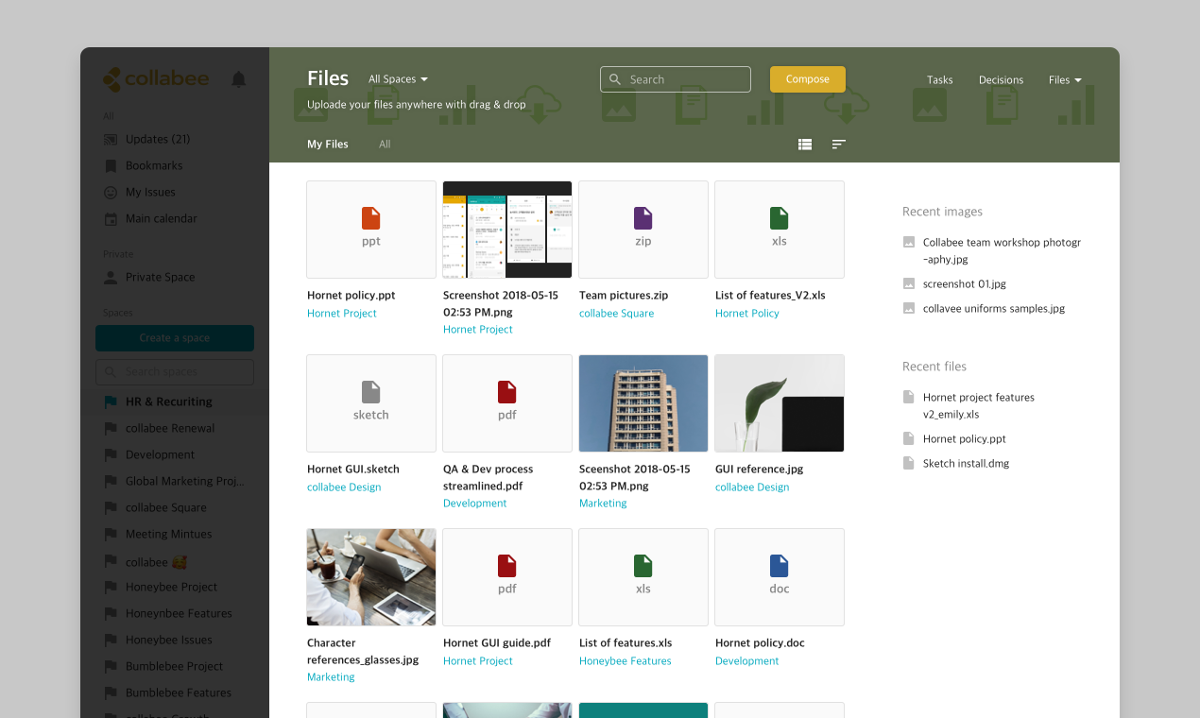Open the notifications bell icon
Screen dimensions: 1200x718
point(239,79)
